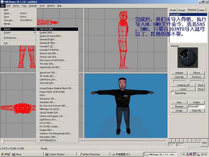Open the Tools menu
This screenshot has width=209, height=157.
click(x=42, y=6)
